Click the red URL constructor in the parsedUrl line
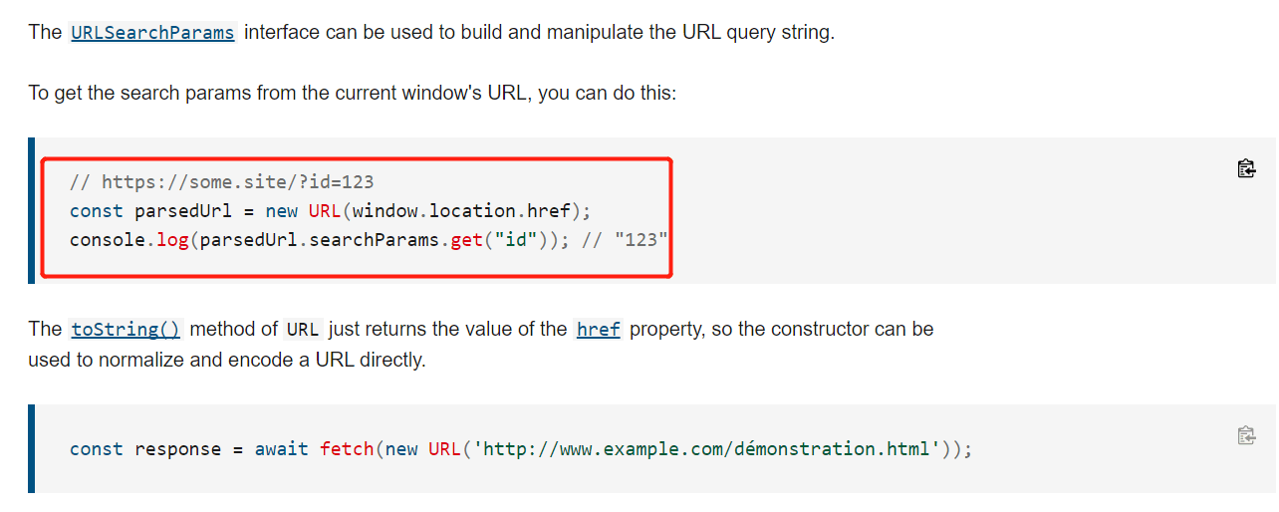The height and width of the screenshot is (512, 1279). pos(325,211)
